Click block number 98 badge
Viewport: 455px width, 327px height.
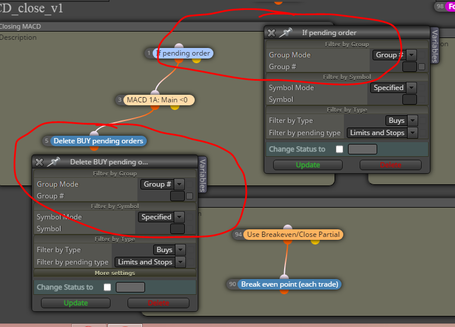click(x=440, y=6)
